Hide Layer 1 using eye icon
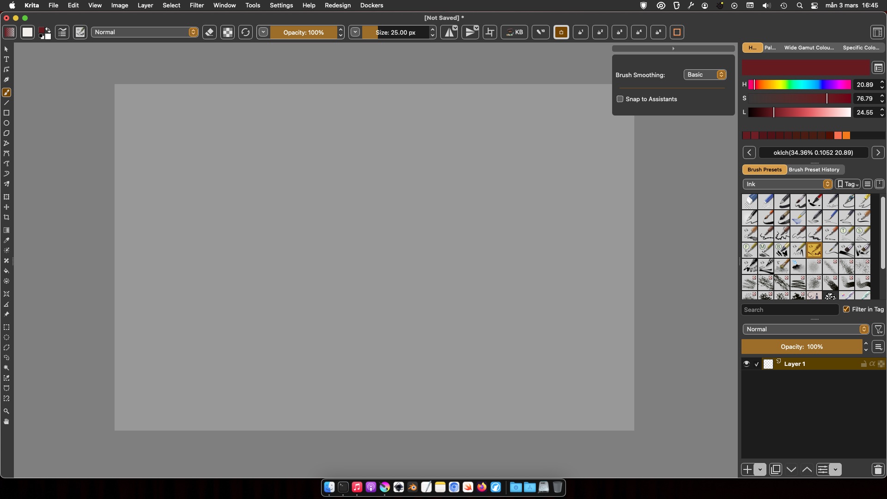Screen dimensions: 887x499 point(746,364)
